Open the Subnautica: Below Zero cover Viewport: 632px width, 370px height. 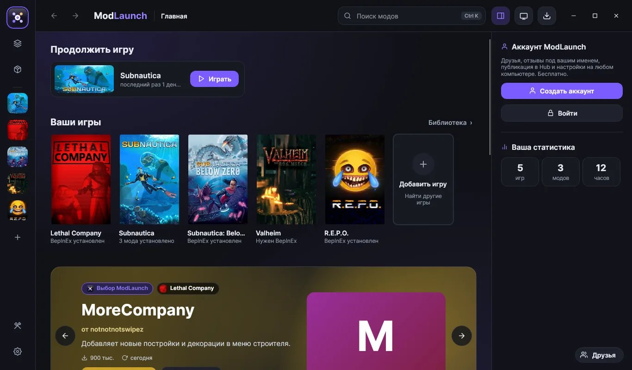pos(218,179)
